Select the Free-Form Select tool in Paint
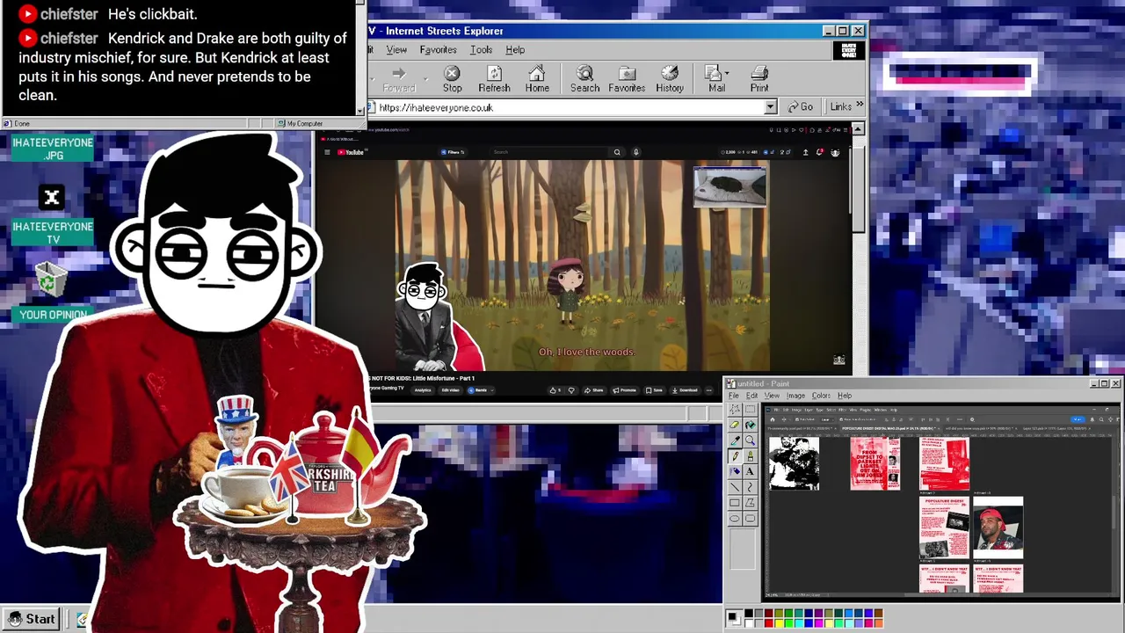 point(735,410)
